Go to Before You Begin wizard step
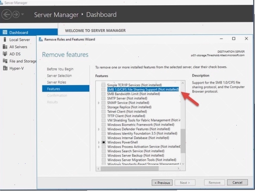The image size is (255, 191). coord(60,69)
